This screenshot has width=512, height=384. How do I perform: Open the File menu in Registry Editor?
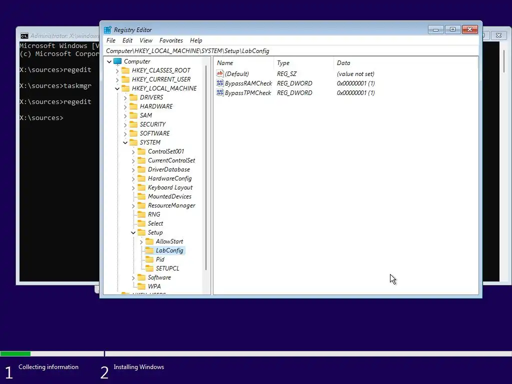(110, 40)
